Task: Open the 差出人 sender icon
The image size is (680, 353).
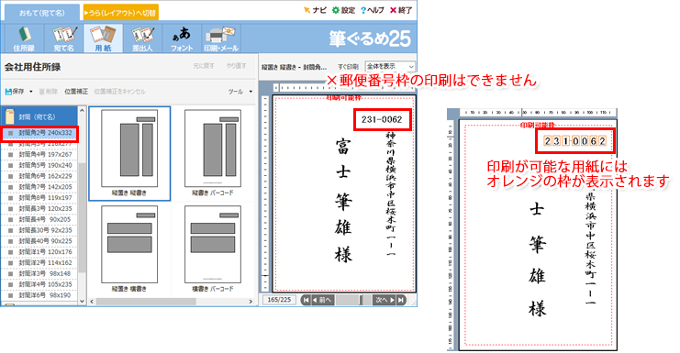Action: 142,39
